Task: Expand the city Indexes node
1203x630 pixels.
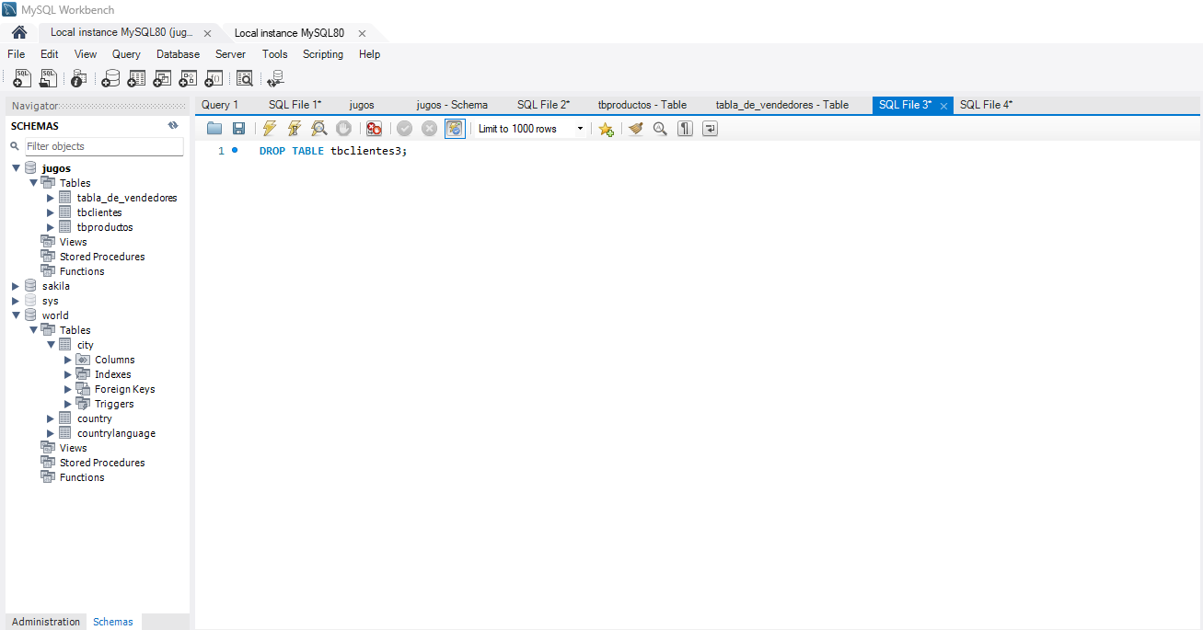Action: (x=68, y=374)
